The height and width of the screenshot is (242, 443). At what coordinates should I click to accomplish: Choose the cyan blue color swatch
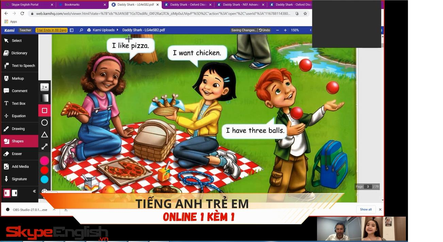tap(45, 179)
